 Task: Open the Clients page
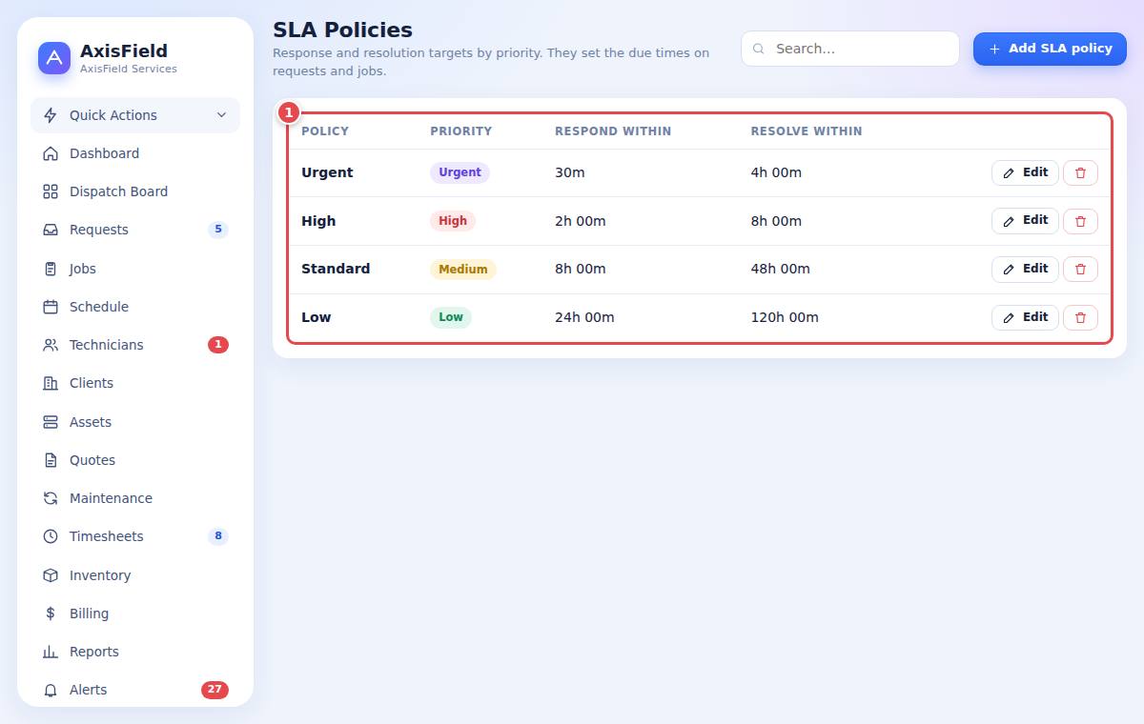pos(135,383)
